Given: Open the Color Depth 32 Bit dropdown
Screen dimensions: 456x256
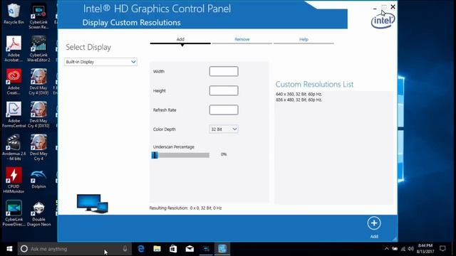Looking at the screenshot, I should coord(224,129).
